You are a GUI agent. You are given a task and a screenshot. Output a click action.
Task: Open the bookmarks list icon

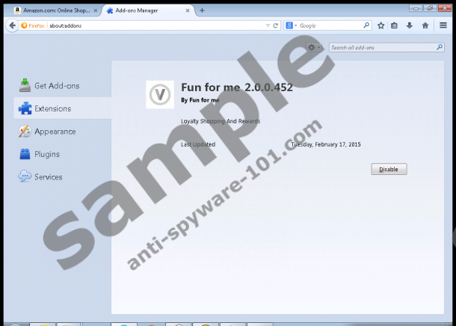point(395,25)
